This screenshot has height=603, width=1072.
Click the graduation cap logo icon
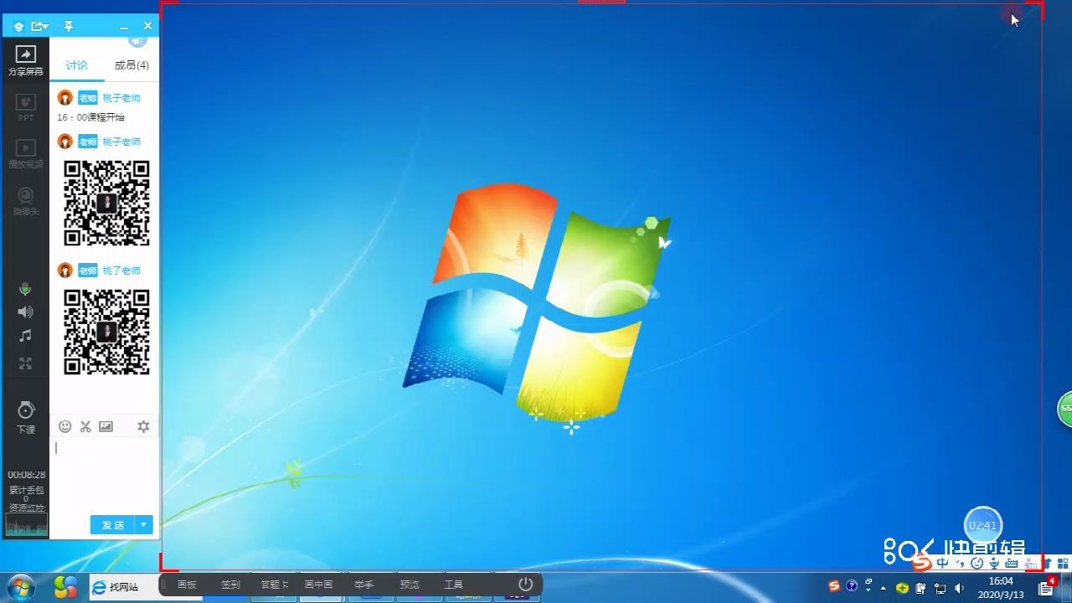click(x=18, y=27)
